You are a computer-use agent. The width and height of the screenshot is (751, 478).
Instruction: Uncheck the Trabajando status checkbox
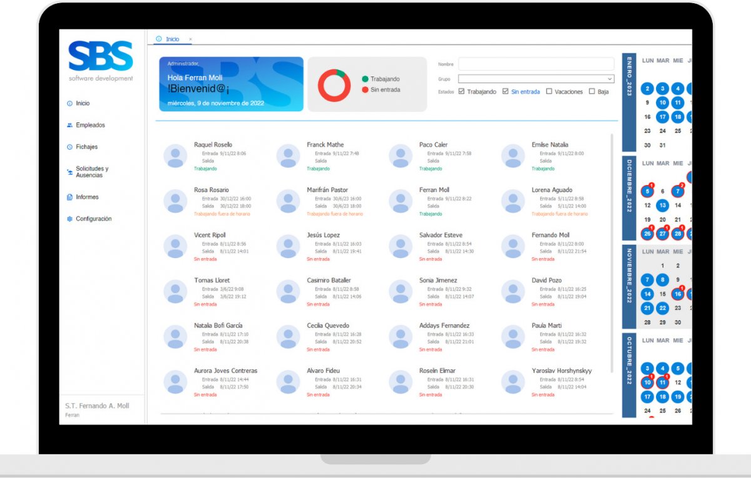(x=461, y=92)
